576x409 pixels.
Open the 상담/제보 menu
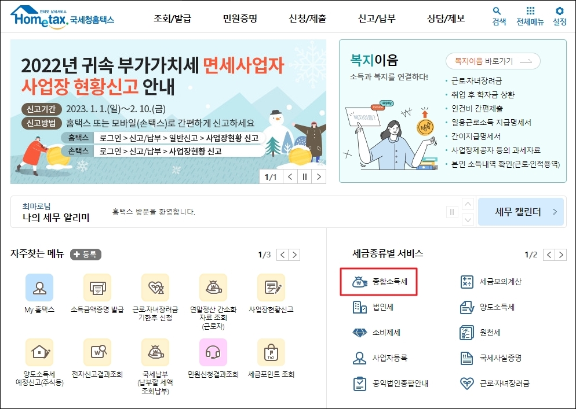(446, 18)
